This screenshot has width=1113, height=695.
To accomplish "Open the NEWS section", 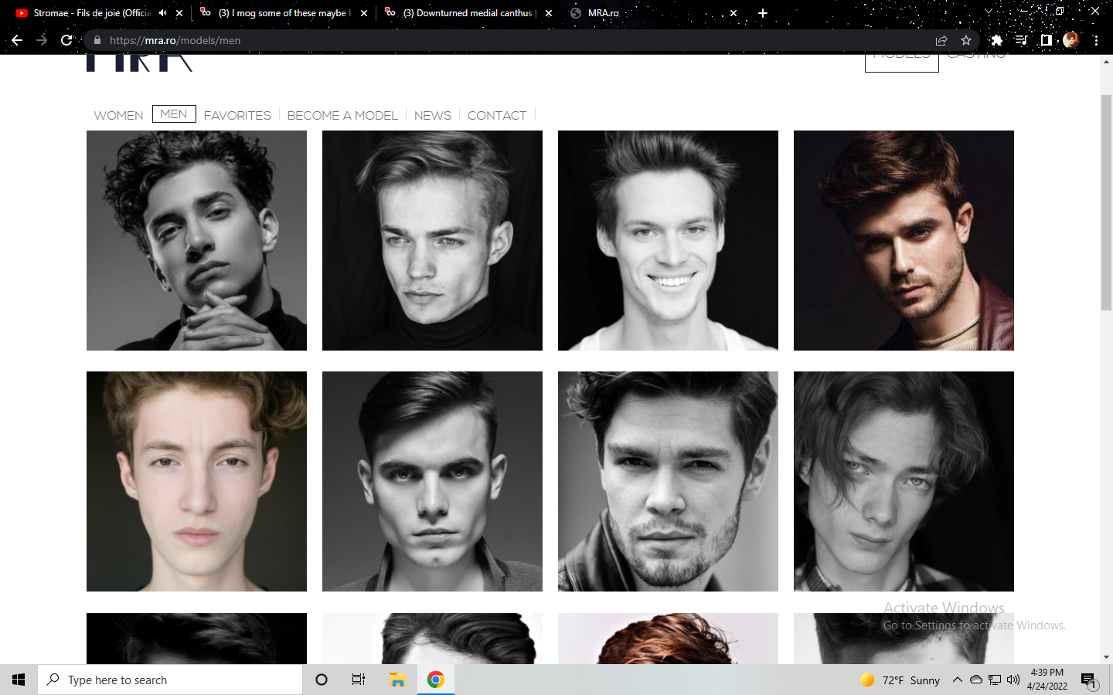I will click(433, 115).
